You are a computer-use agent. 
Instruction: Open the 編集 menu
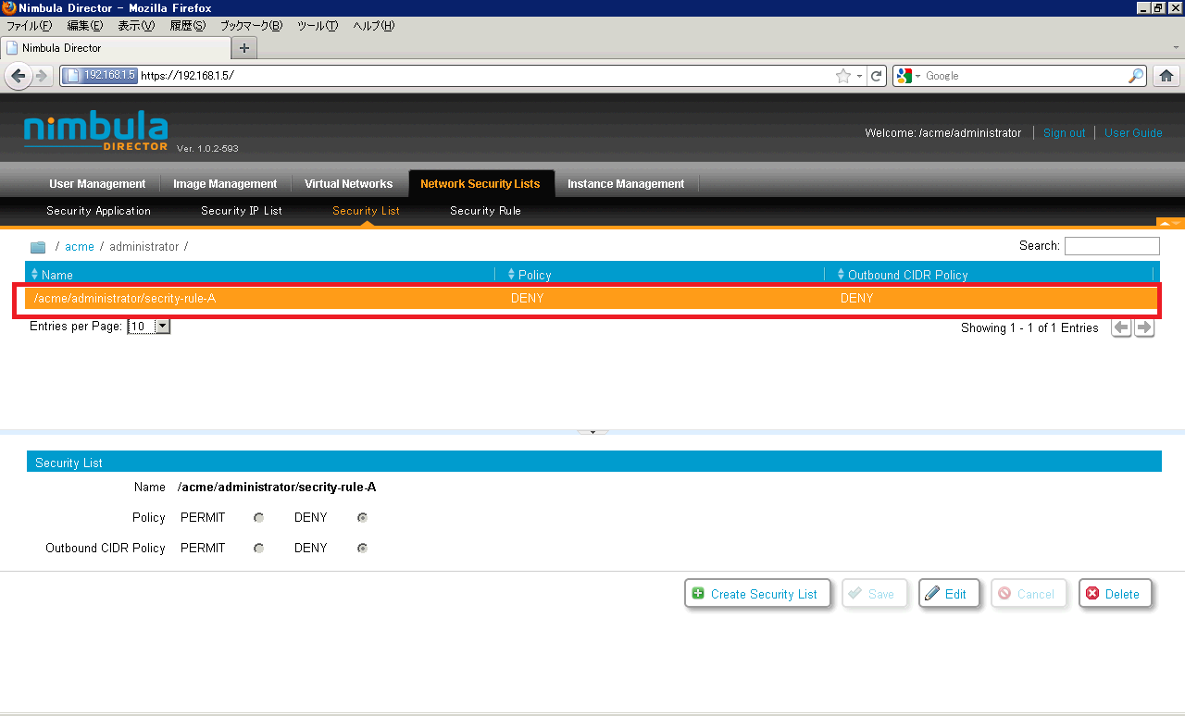pos(84,26)
